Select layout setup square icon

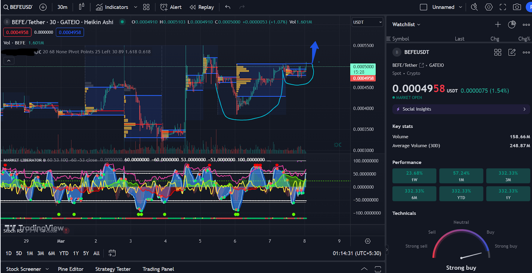click(x=424, y=7)
